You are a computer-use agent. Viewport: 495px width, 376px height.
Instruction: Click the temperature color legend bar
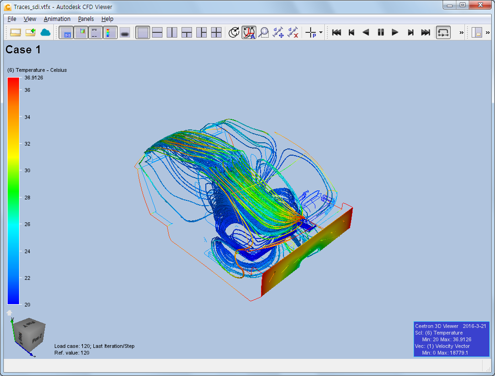13,191
